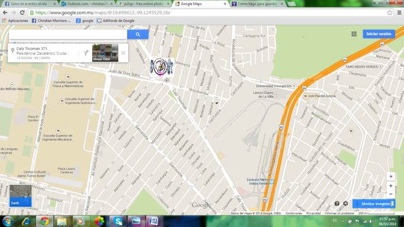Expand the Mostrar imágenes panel
Viewport: 404px width, 227px height.
point(374,204)
